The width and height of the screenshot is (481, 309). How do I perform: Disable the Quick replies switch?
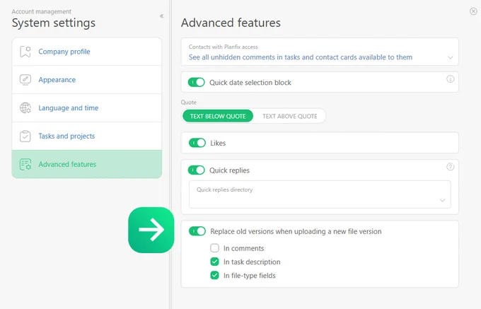197,170
